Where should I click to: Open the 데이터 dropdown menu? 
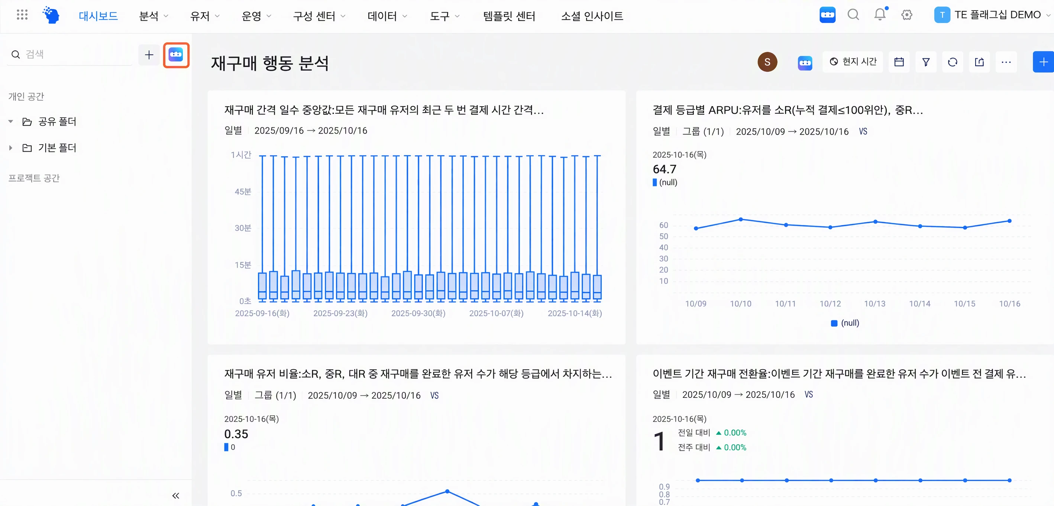(x=387, y=16)
